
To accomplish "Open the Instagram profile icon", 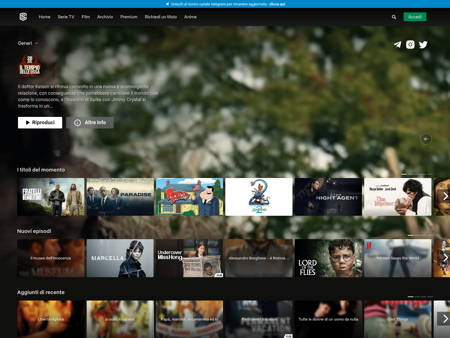I will pyautogui.click(x=410, y=45).
